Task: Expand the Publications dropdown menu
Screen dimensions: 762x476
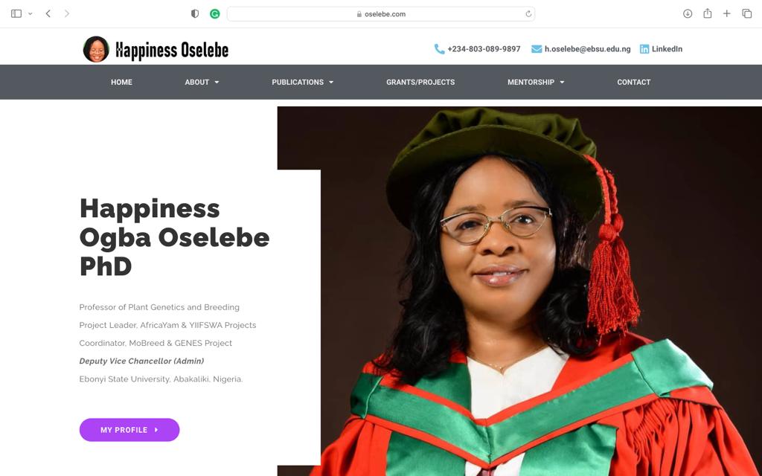Action: click(302, 82)
